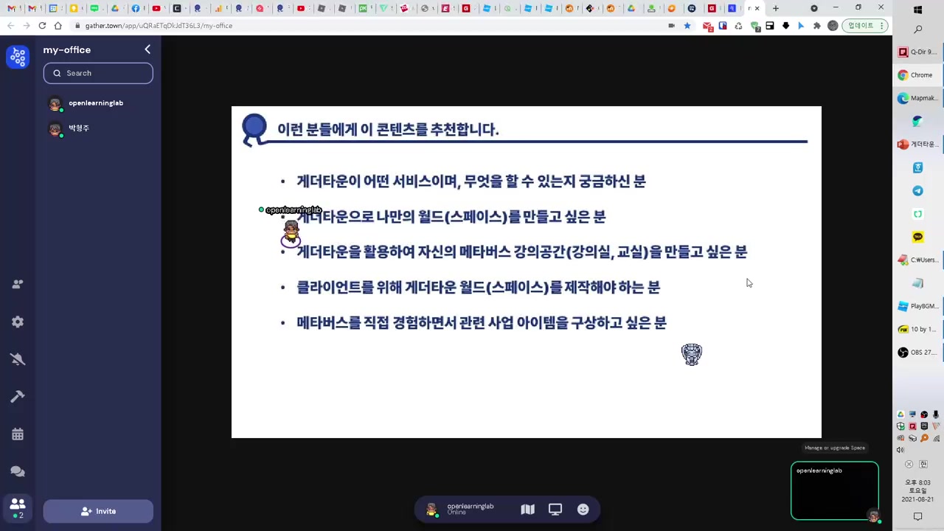Screen dimensions: 944x531
Task: Unmute notifications via the crossed bell icon
Action: click(18, 359)
